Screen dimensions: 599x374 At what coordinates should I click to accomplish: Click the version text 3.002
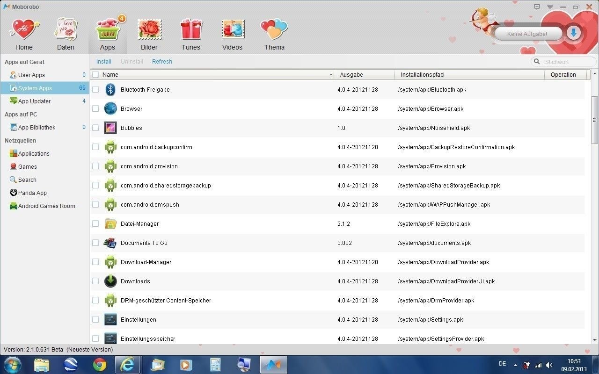coord(344,243)
